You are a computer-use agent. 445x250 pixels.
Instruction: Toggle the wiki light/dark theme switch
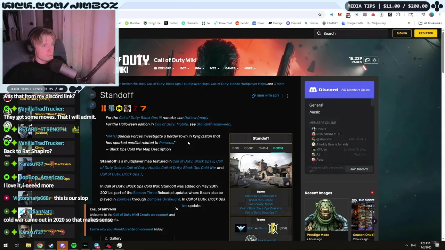click(374, 60)
